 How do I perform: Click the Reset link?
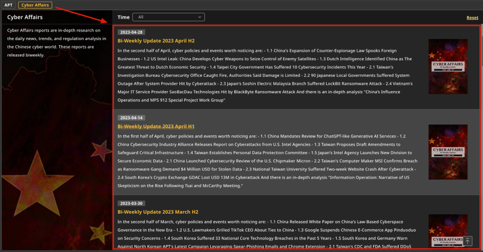click(x=472, y=18)
